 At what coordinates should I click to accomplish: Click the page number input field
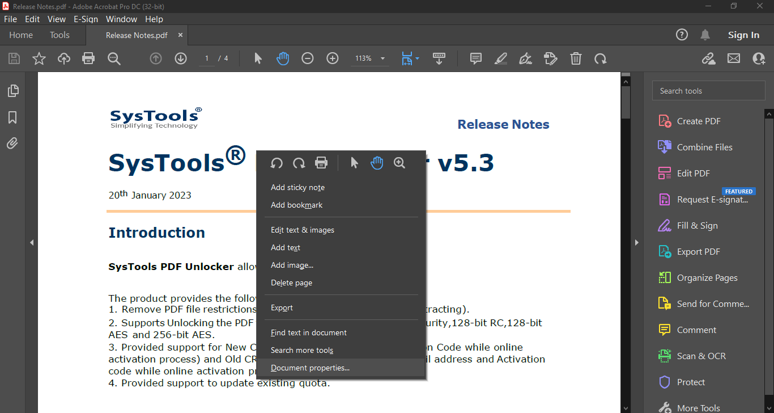coord(206,58)
